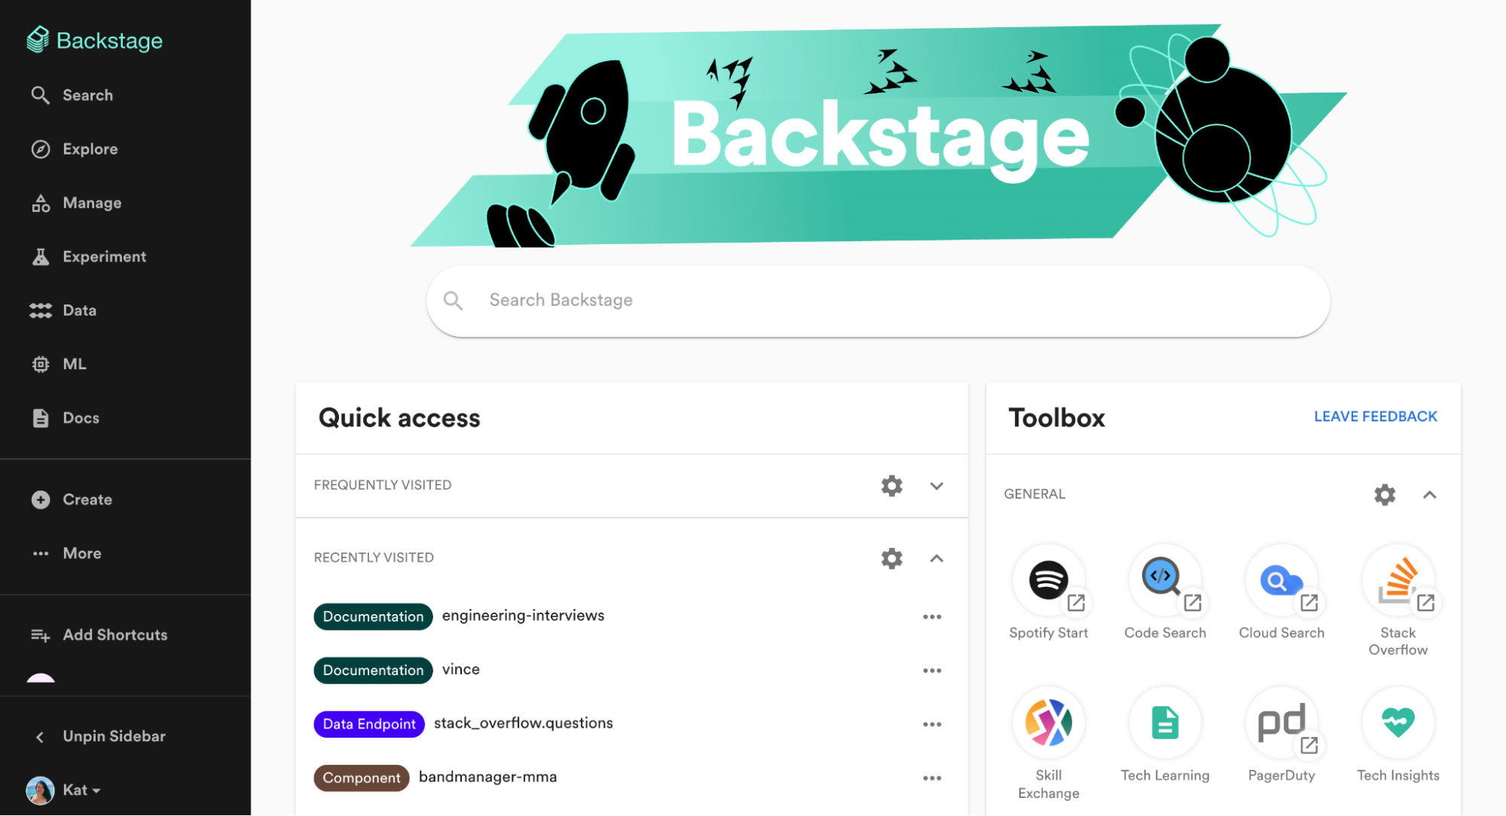Toggle Frequently Visited settings gear
The width and height of the screenshot is (1506, 816).
[x=892, y=484]
